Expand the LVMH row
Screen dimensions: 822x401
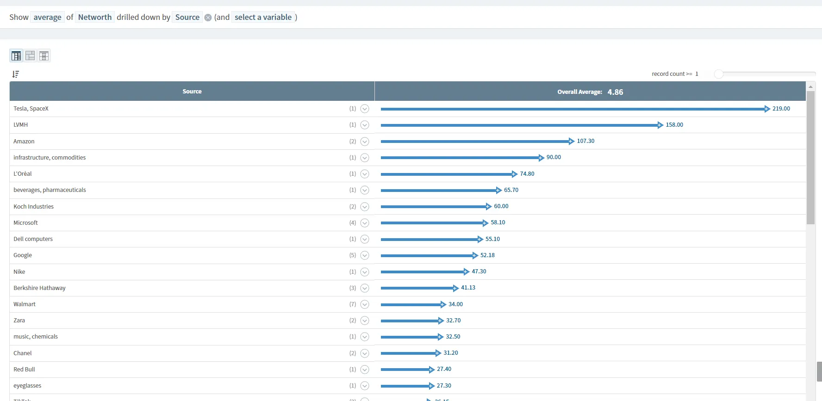coord(365,125)
